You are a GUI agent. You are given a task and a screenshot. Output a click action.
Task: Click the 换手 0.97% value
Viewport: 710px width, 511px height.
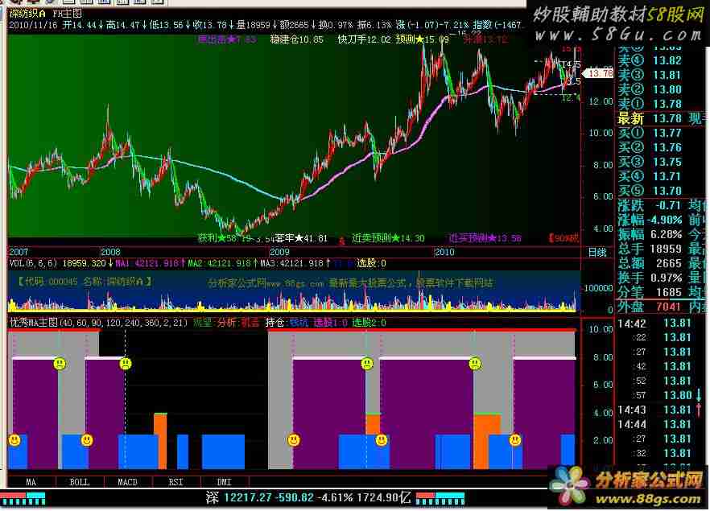(x=666, y=278)
